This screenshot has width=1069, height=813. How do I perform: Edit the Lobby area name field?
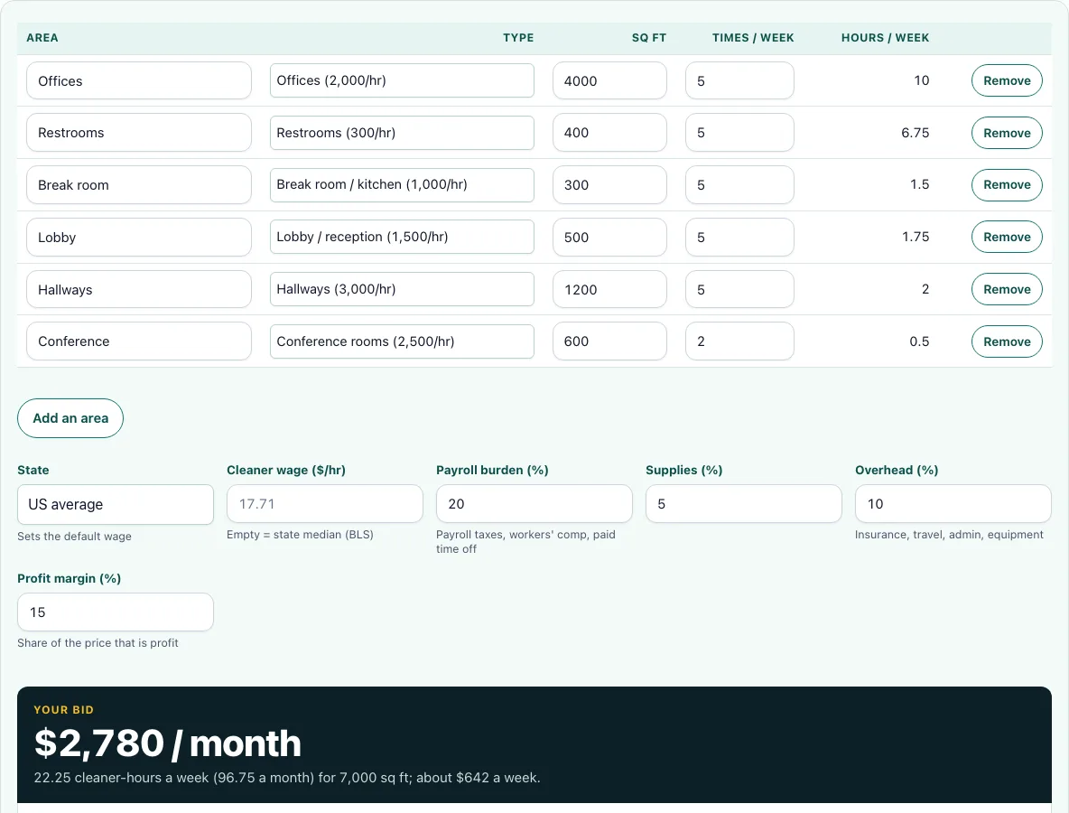point(139,237)
